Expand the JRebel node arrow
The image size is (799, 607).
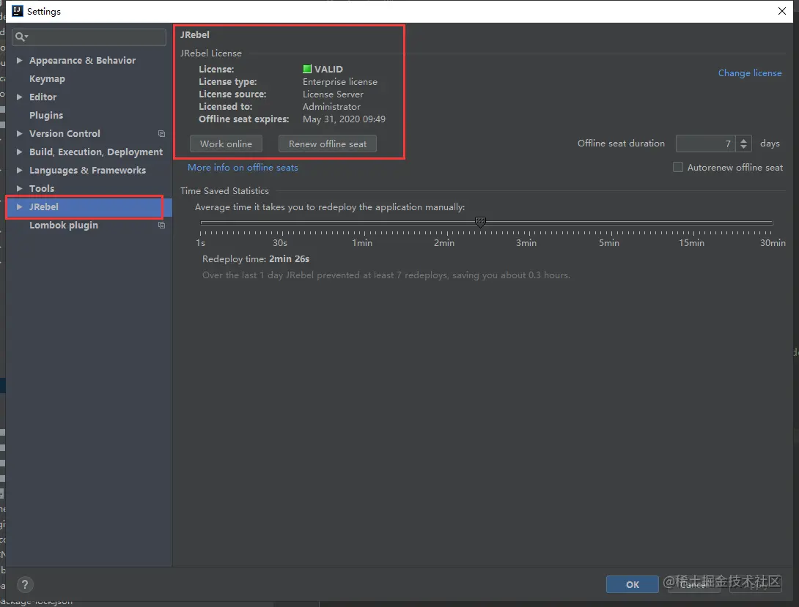click(19, 206)
